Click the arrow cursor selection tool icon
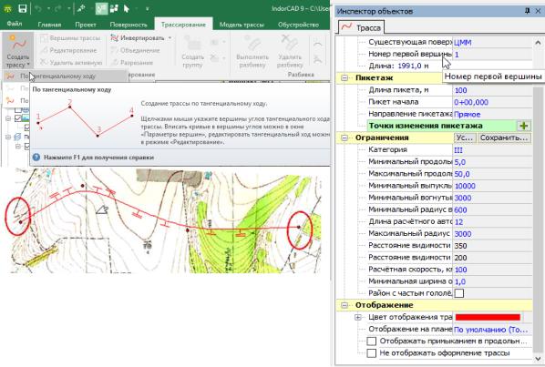Viewport: 545px width, 367px height. click(126, 9)
